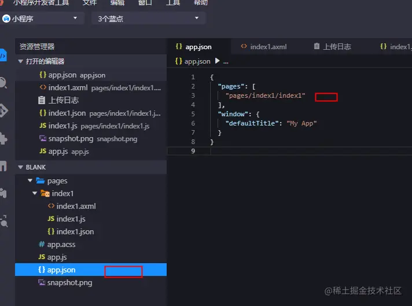The width and height of the screenshot is (412, 306).
Task: Select index1.json in open editors list
Action: 91,113
